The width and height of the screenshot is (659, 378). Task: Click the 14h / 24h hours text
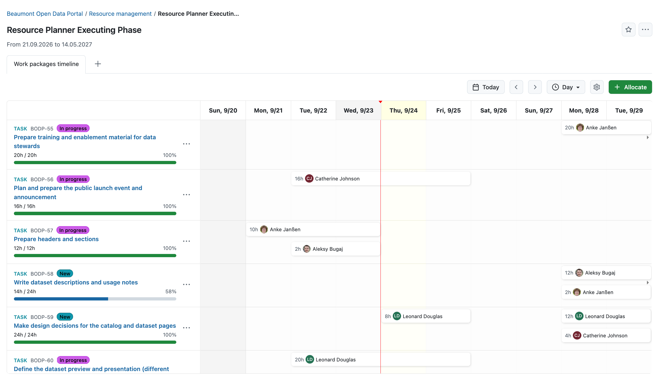coord(25,291)
